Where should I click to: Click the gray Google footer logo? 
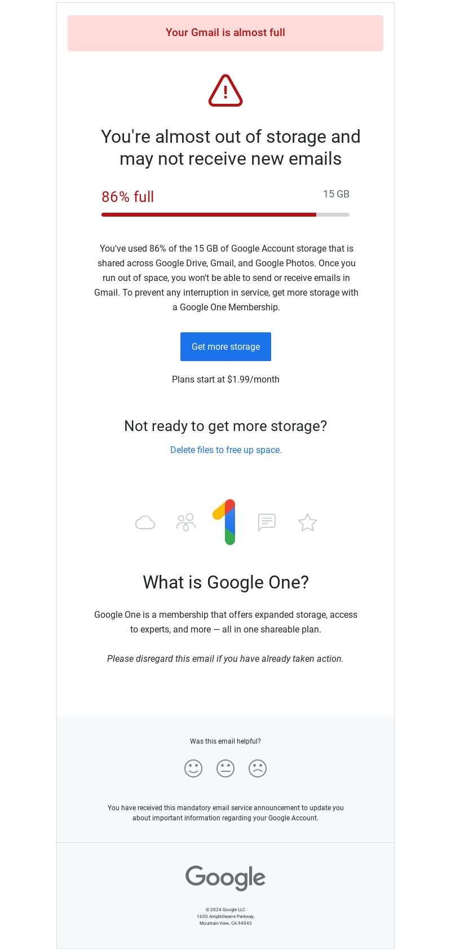[x=225, y=878]
